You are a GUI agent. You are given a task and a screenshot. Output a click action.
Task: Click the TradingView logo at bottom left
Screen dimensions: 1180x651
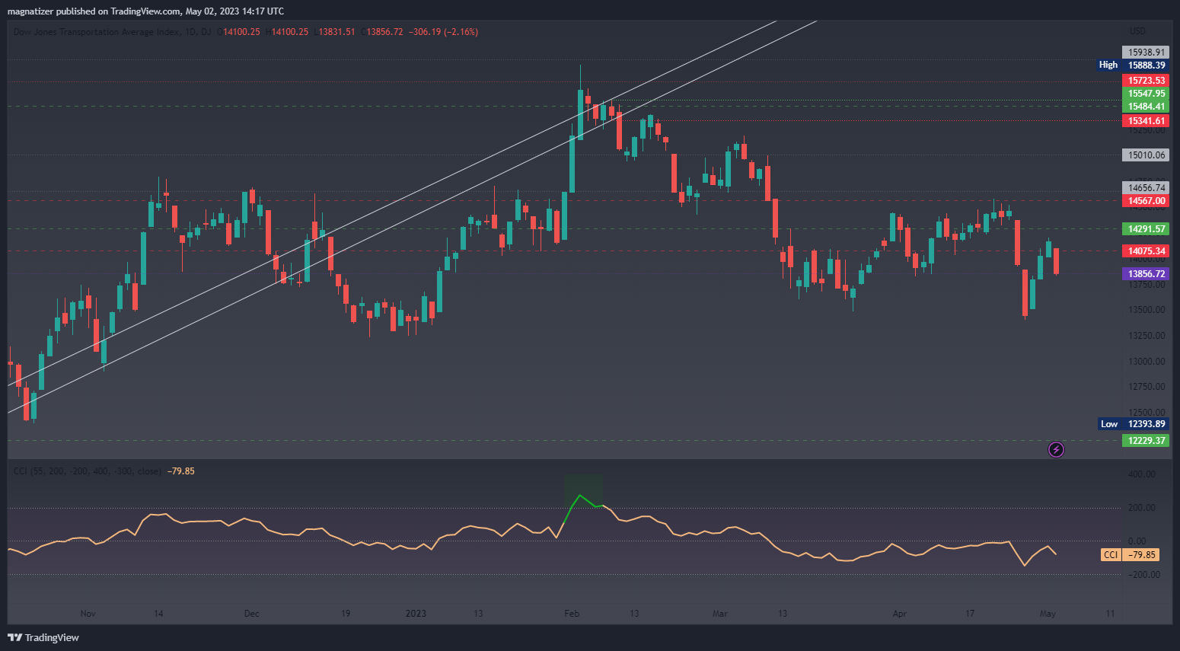[x=43, y=637]
